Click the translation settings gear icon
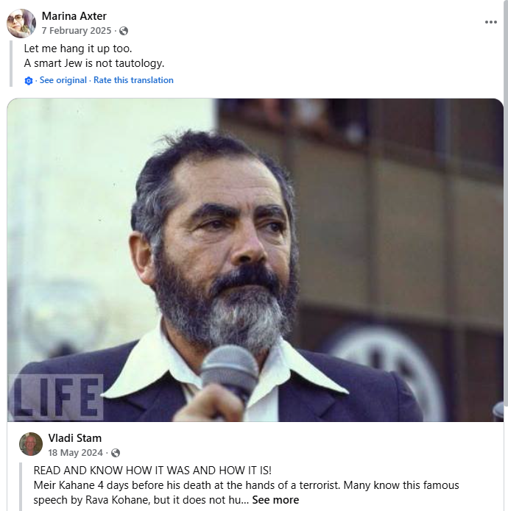 click(x=29, y=80)
